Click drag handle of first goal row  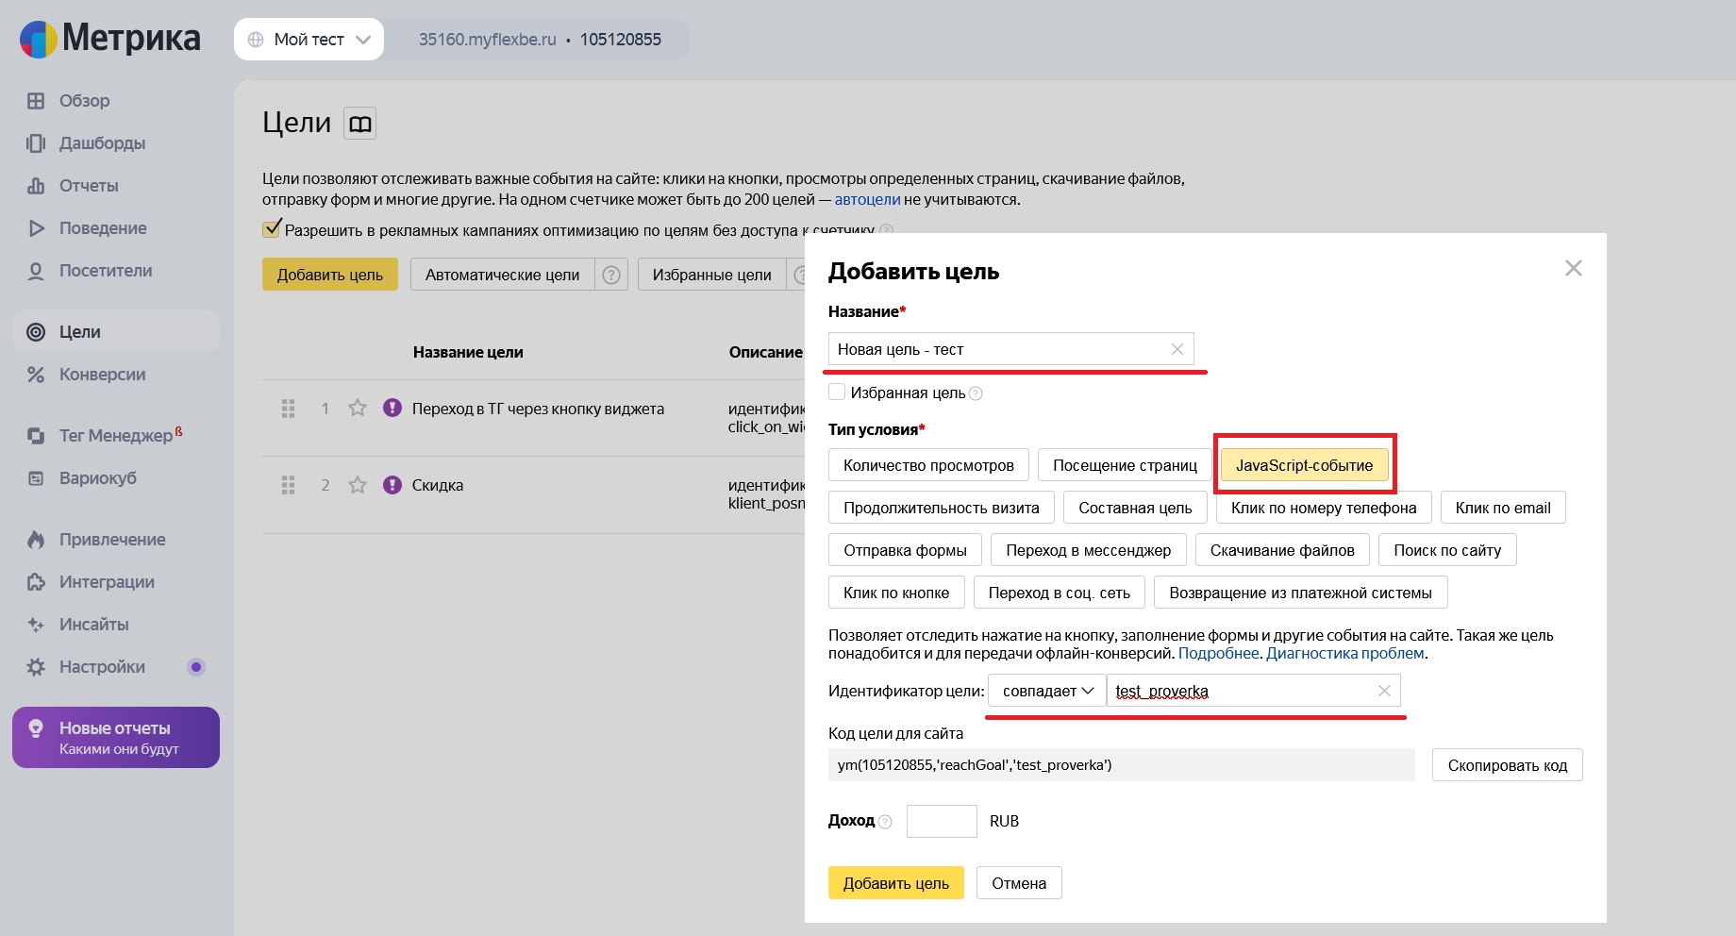289,409
